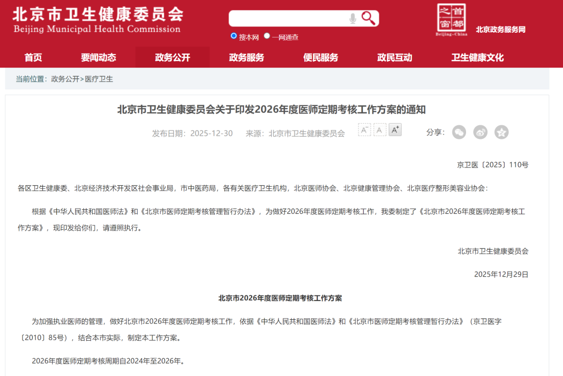Click inside the search text field

click(x=287, y=19)
